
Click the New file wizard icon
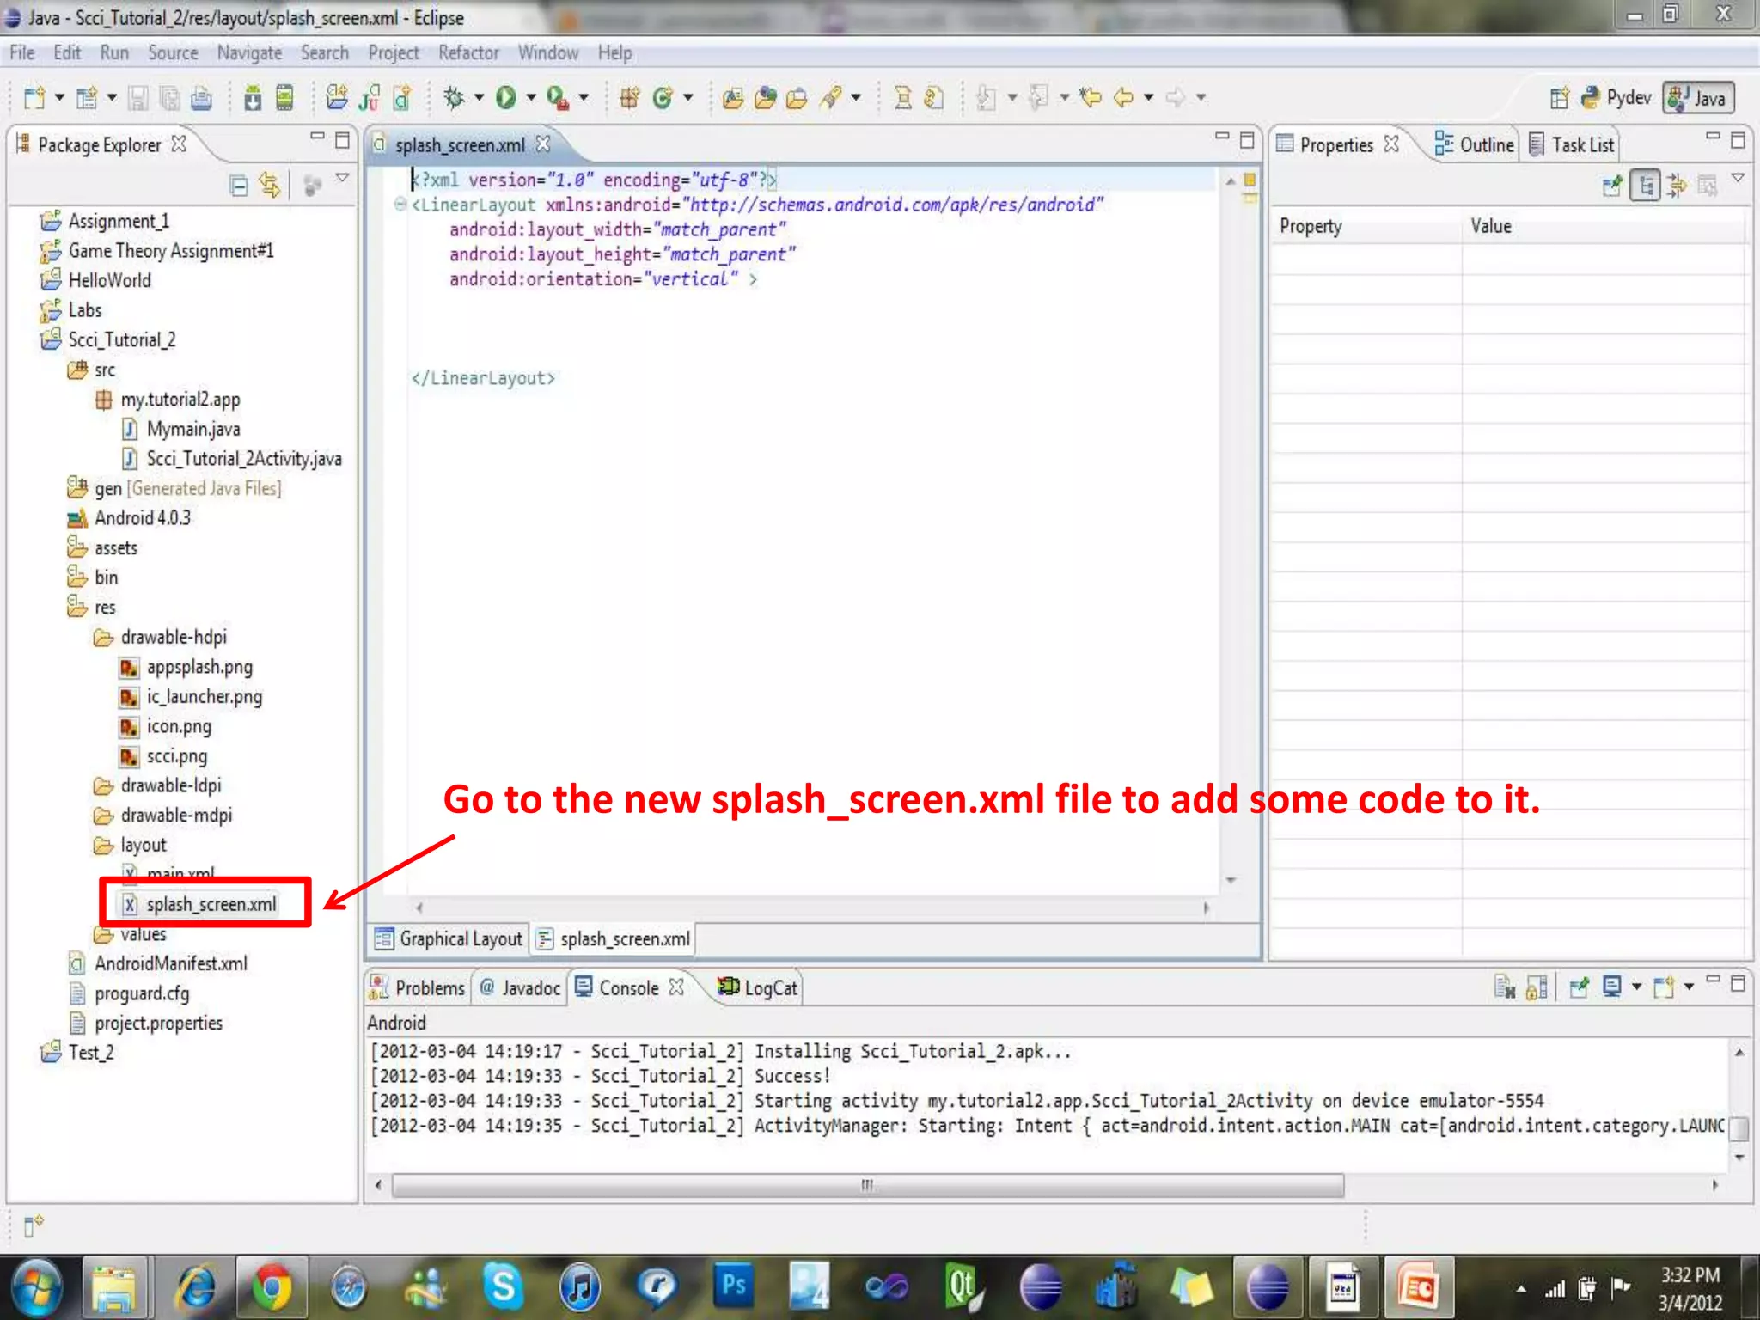tap(34, 98)
